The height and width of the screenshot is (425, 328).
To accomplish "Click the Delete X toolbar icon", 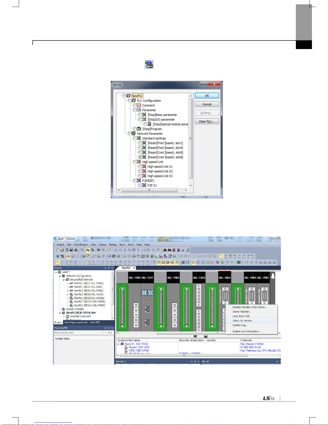I will 138,250.
